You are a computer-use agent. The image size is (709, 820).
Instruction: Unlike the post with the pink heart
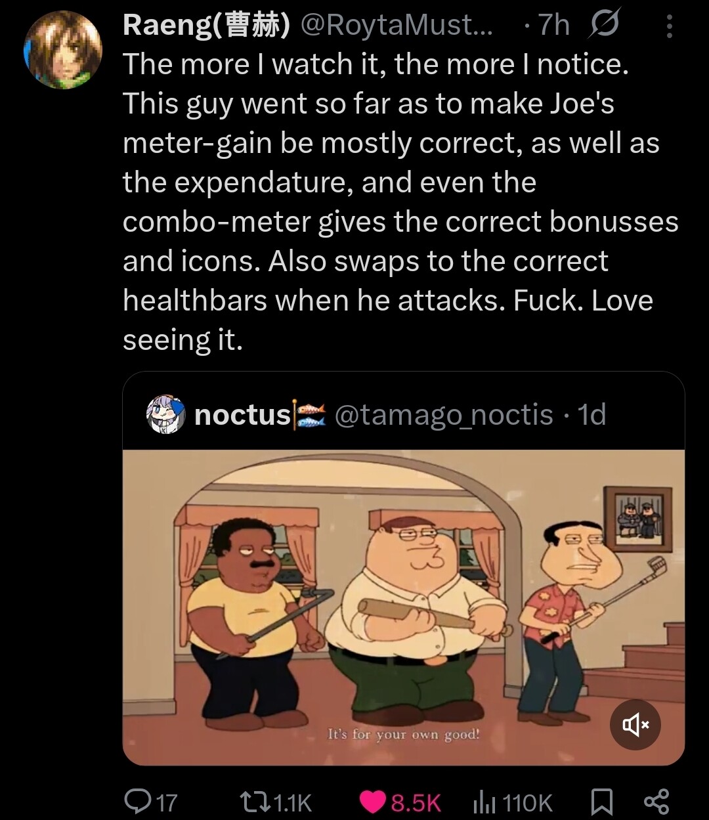click(x=373, y=802)
